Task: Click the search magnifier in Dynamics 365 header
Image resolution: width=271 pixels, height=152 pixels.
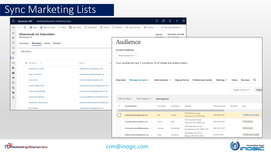Action: click(x=157, y=21)
